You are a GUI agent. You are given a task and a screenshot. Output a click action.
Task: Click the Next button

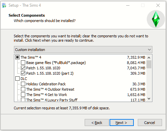[x=122, y=123]
